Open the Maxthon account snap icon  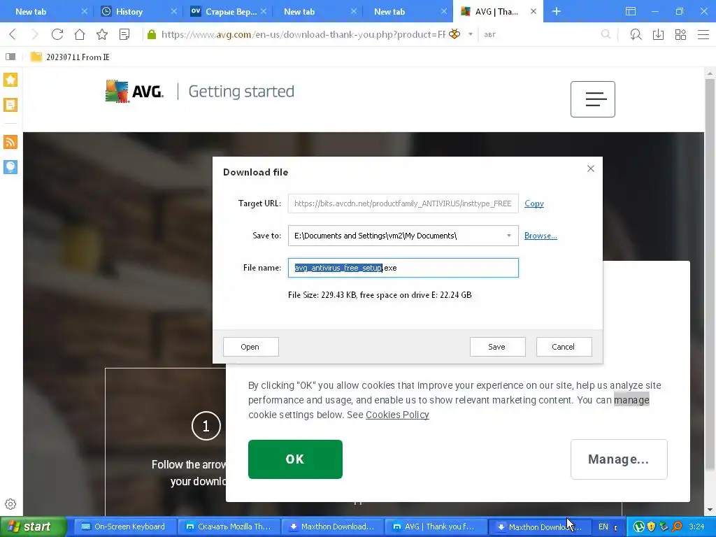point(636,34)
